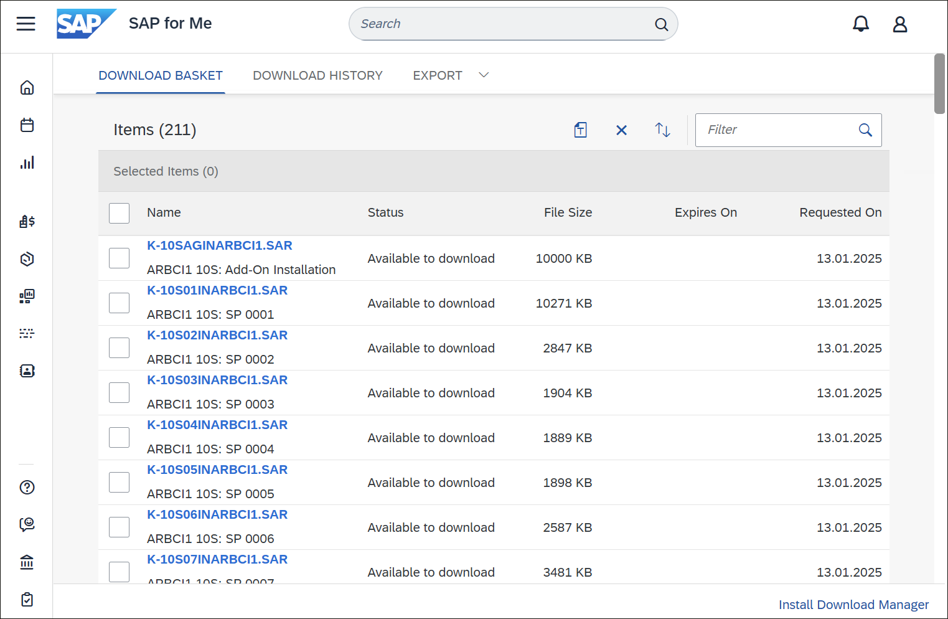Click the filter magnifier icon
948x619 pixels.
[x=865, y=130]
